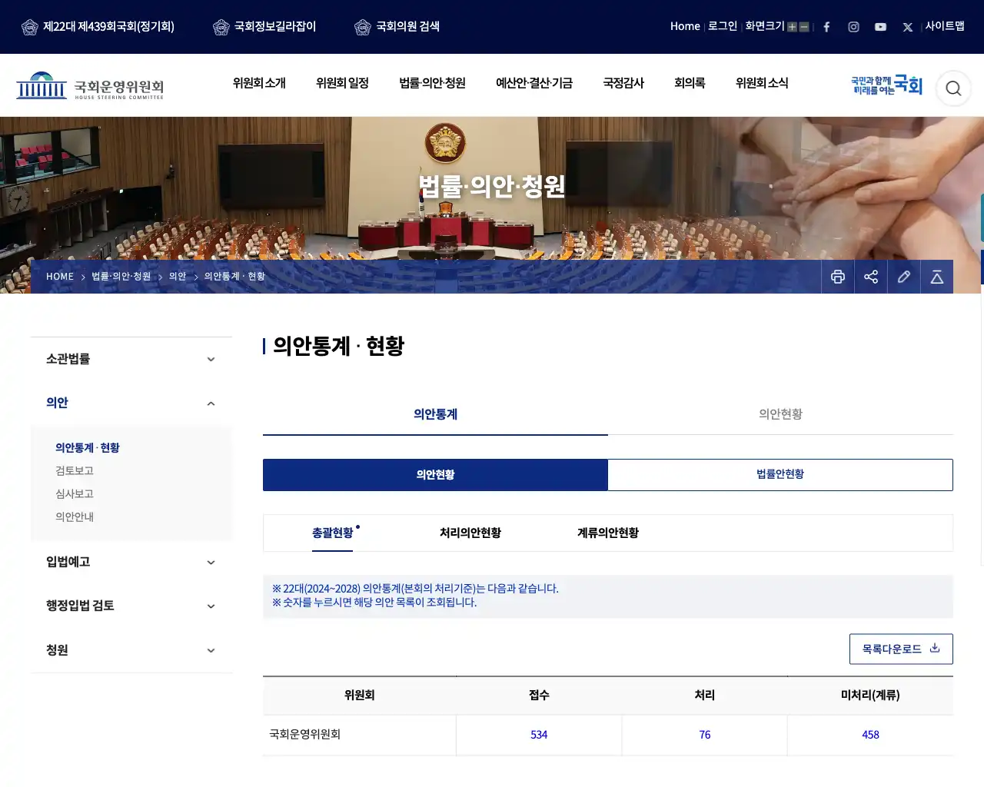The image size is (984, 787).
Task: Open 검토보고 in sidebar
Action: (75, 471)
